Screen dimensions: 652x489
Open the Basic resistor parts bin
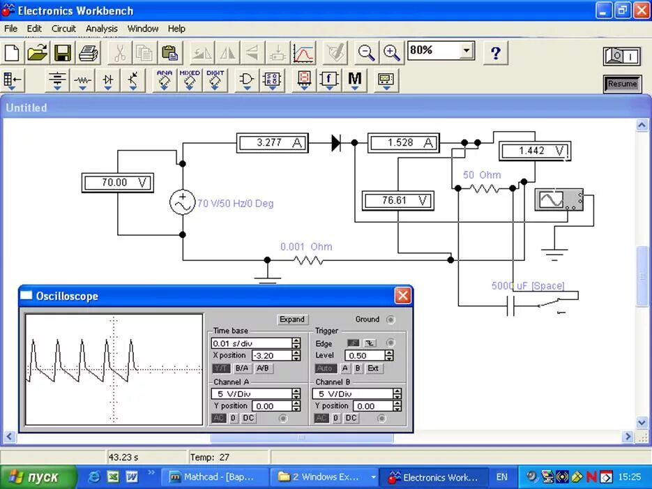(82, 80)
